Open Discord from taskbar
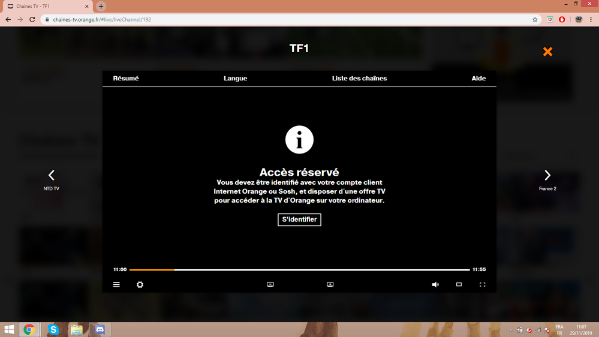Screen dimensions: 599x337 click(x=100, y=329)
